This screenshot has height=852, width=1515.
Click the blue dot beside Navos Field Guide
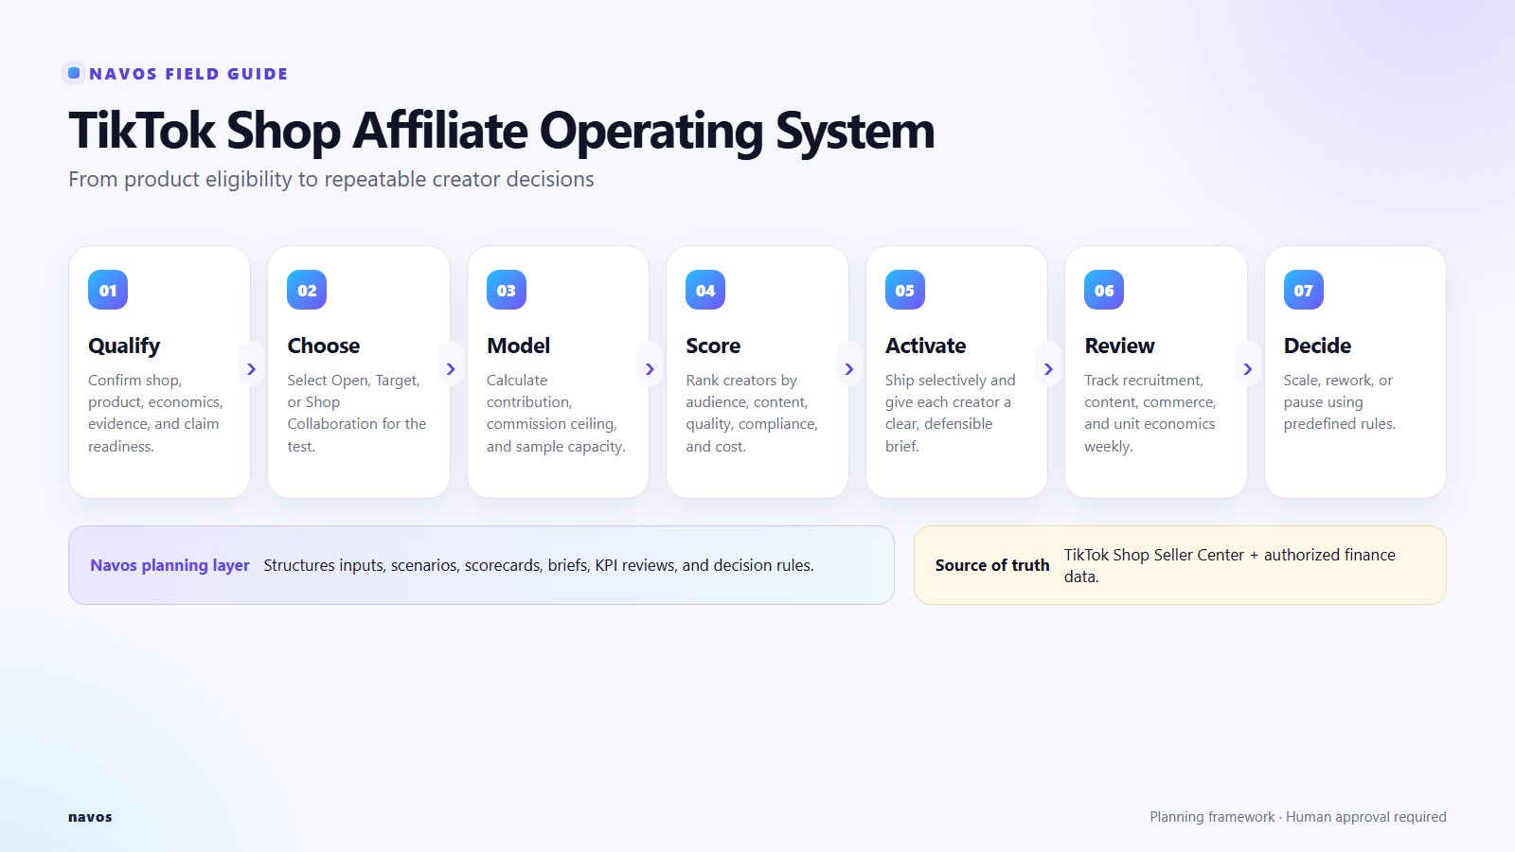(x=74, y=73)
